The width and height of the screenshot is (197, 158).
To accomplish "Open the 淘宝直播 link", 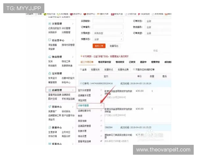I will (53, 45).
